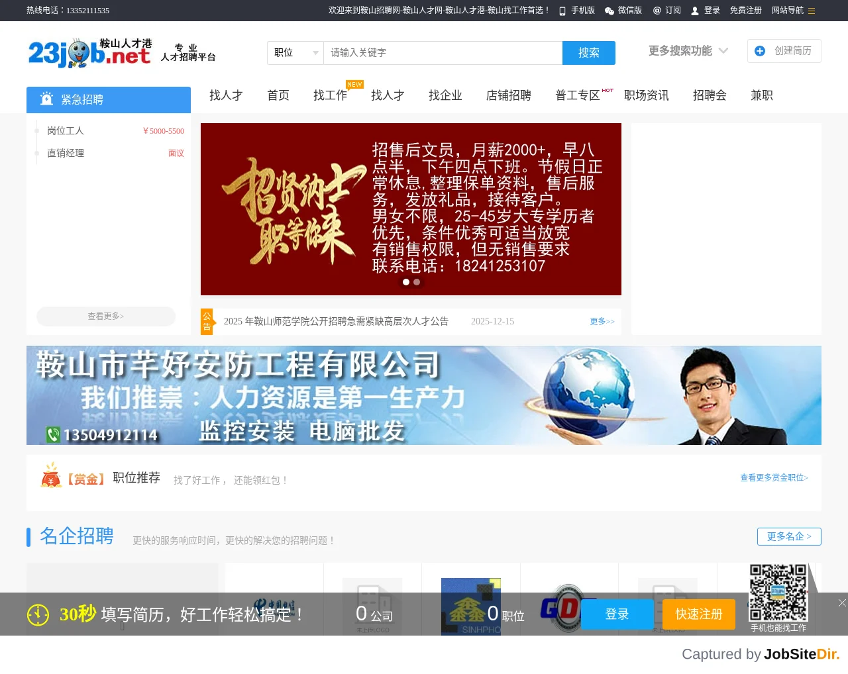Click the second 找人才 nav item

click(x=388, y=95)
